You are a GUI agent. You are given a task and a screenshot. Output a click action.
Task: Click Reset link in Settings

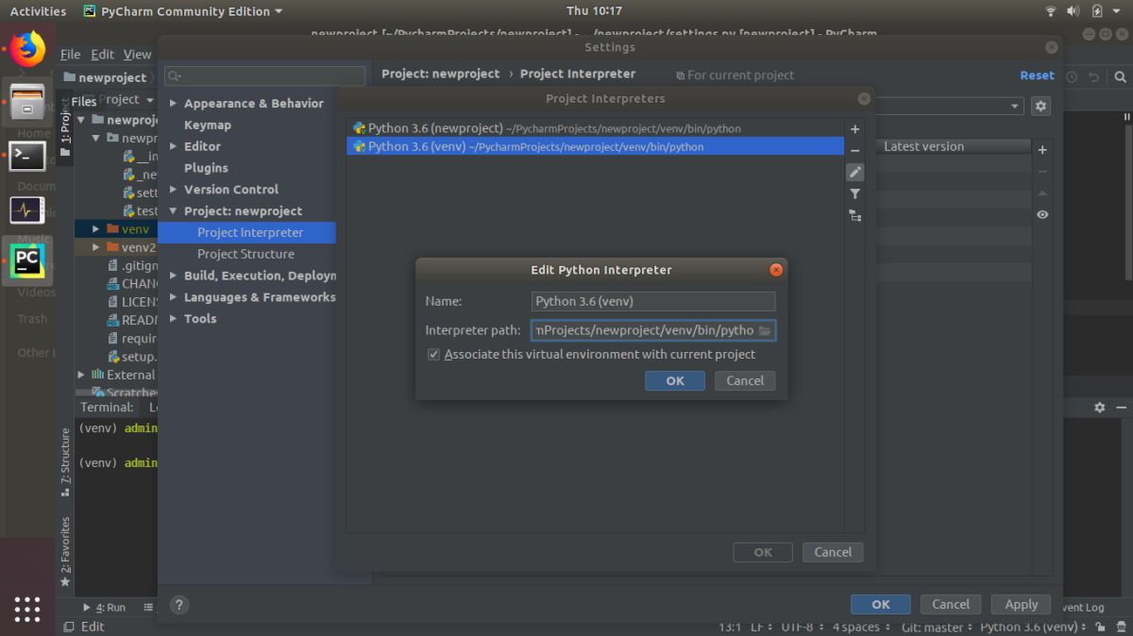(x=1037, y=75)
